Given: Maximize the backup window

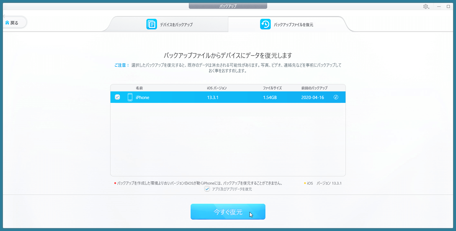Looking at the screenshot, I should point(448,6).
